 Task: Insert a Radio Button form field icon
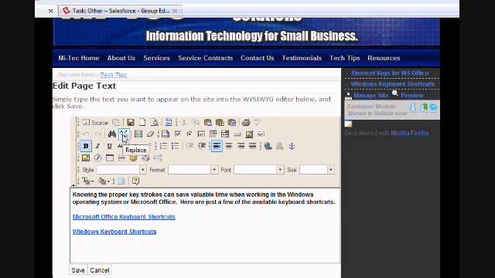click(189, 134)
